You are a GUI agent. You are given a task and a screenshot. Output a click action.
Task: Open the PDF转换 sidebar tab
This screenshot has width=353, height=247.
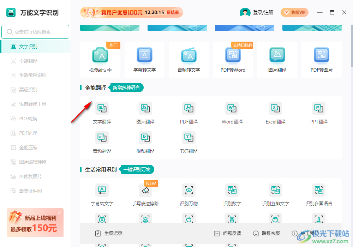pyautogui.click(x=36, y=119)
